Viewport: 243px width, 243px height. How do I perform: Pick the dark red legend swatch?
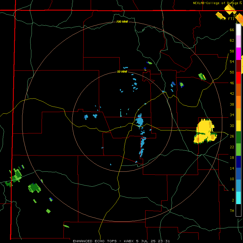[x=238, y=66]
